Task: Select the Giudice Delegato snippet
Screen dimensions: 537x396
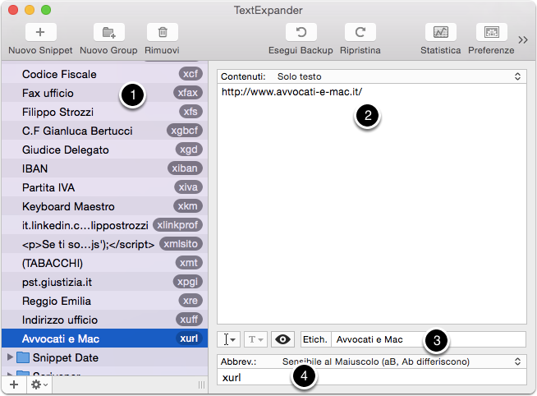Action: click(104, 150)
